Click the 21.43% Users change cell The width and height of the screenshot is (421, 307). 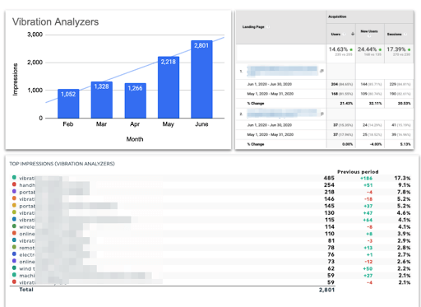coord(347,104)
